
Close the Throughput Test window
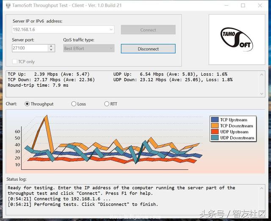261,6
